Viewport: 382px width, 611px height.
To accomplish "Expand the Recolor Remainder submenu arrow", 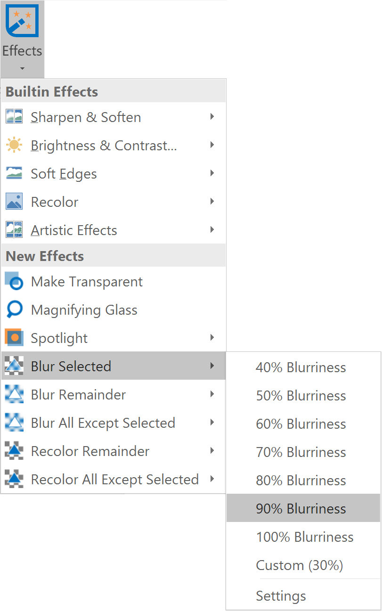I will coord(212,451).
